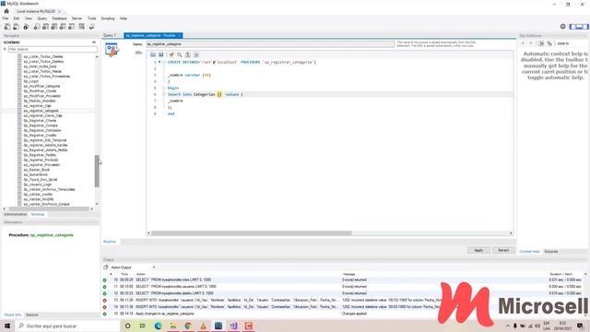Viewport: 590px width, 332px height.
Task: Click the Apply button
Action: pos(478,250)
